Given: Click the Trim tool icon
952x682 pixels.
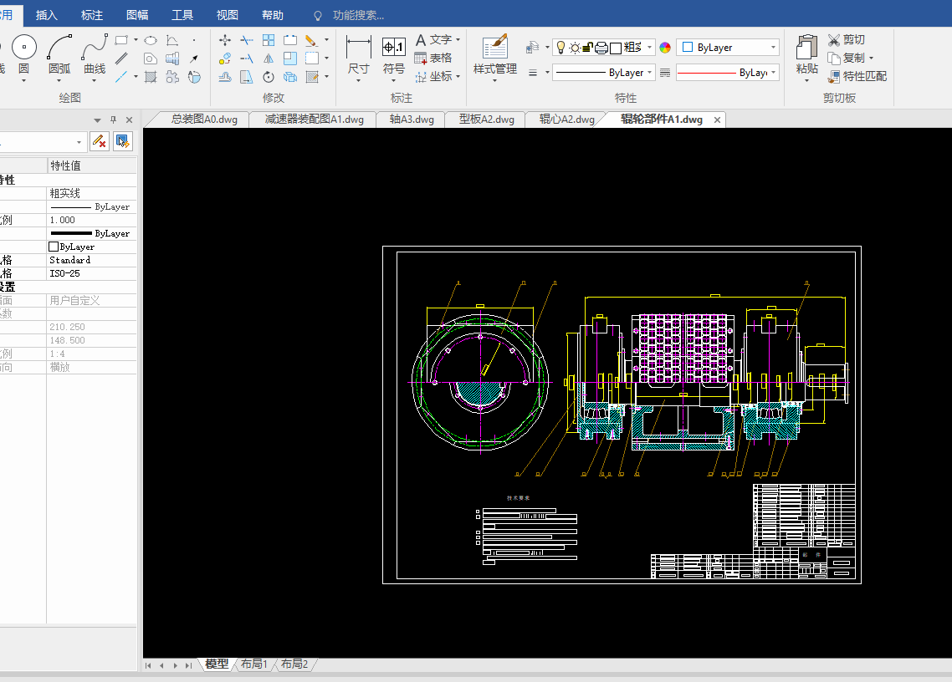Looking at the screenshot, I should pos(247,41).
